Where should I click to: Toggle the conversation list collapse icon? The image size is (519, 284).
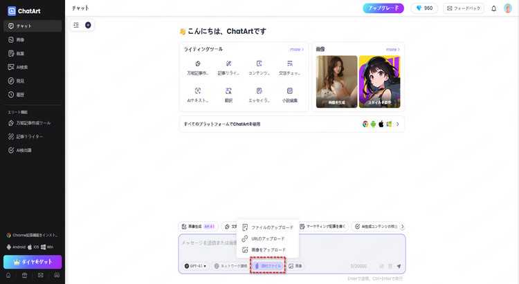coord(76,25)
